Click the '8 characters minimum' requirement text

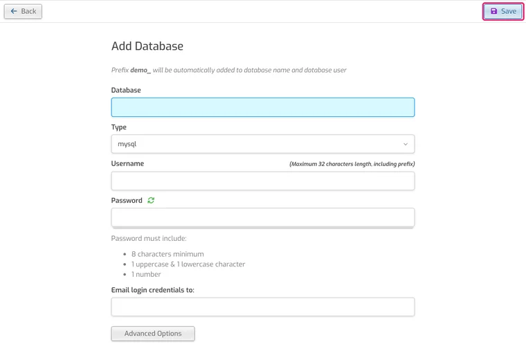coord(167,254)
